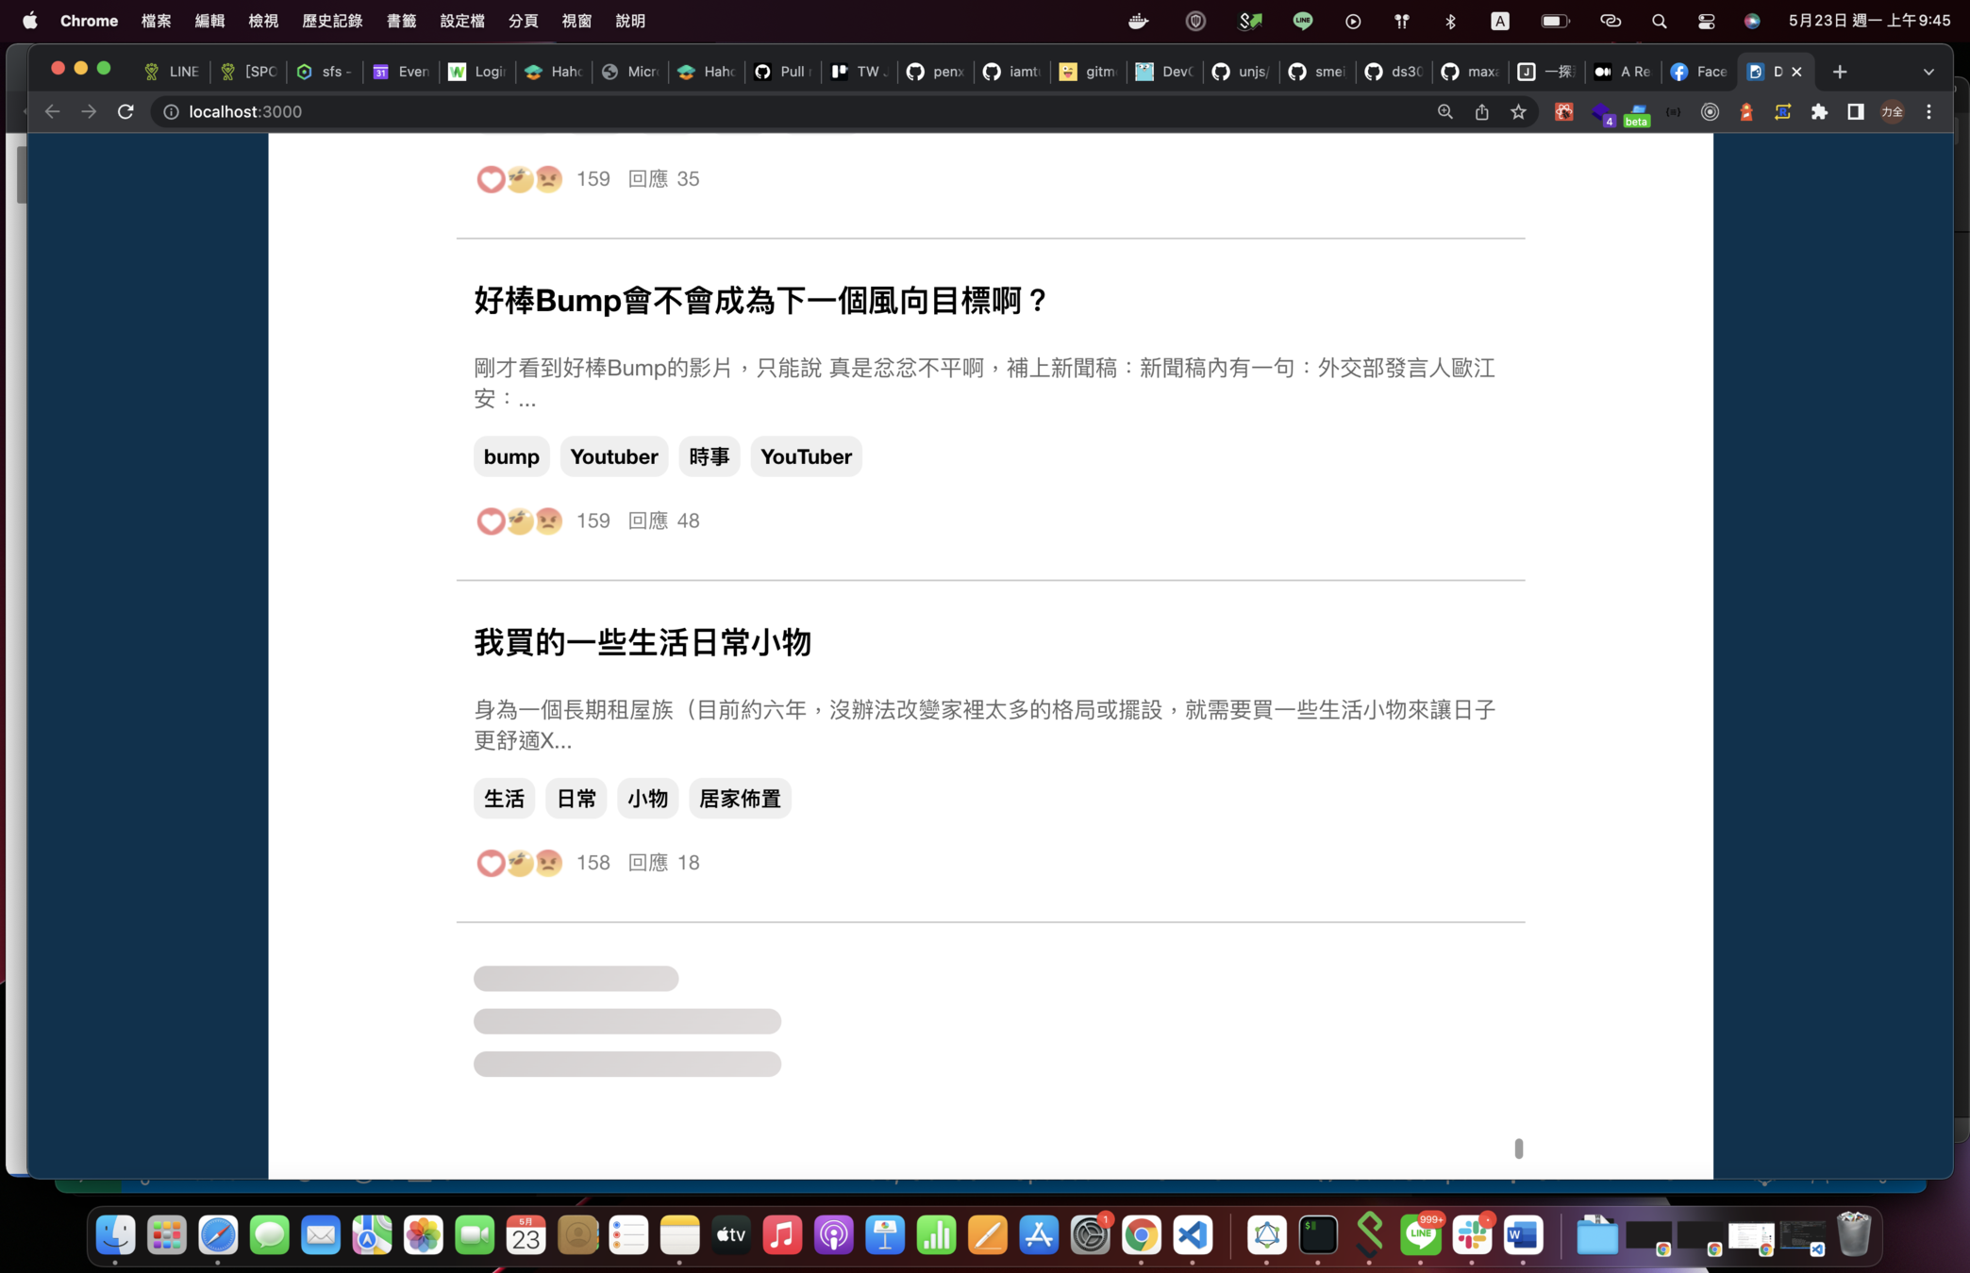Screen dimensions: 1970x1273
Task: Open the input source A menu
Action: coord(1499,21)
